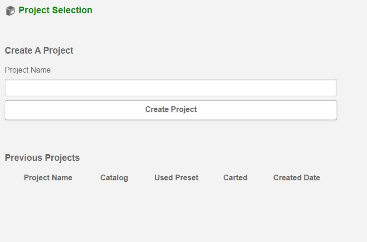
Task: Sort table by the Catalog column
Action: pos(114,178)
